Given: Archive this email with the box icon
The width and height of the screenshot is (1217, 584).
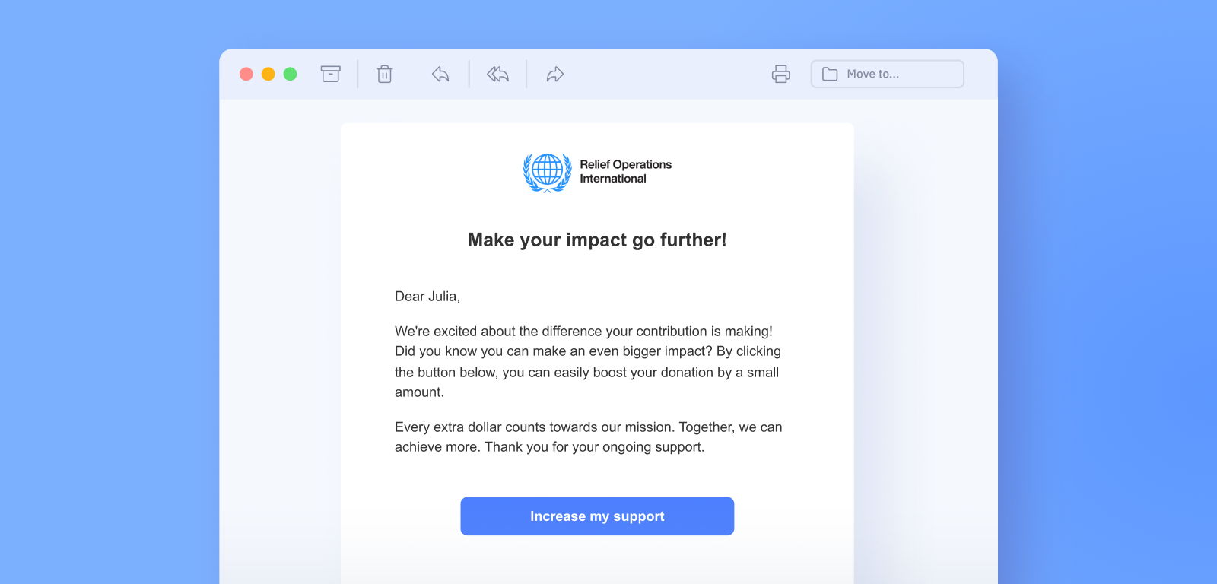Looking at the screenshot, I should tap(330, 74).
